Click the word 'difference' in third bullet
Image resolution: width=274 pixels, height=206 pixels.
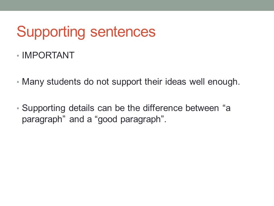pos(163,108)
